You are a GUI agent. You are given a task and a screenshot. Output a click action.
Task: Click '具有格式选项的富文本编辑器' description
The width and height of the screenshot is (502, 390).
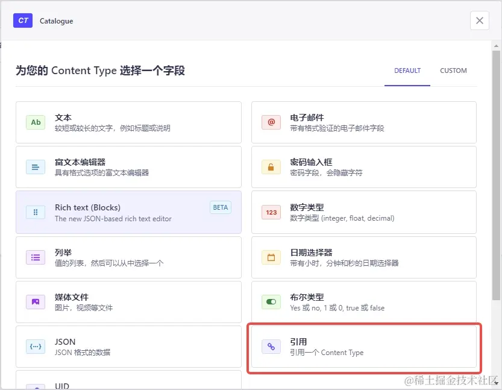102,173
